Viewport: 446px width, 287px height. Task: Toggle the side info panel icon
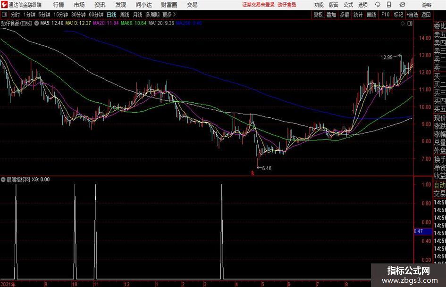coord(410,24)
